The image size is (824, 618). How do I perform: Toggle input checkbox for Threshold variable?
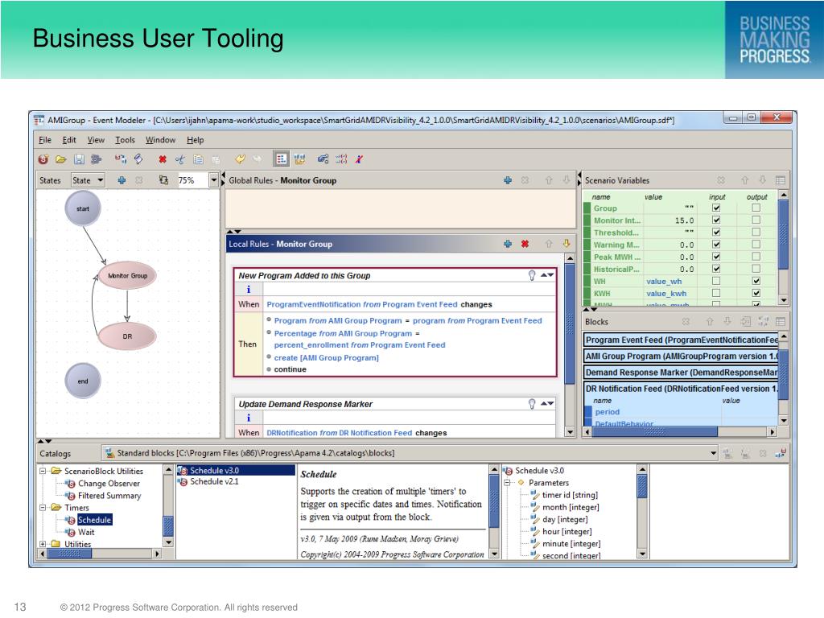[x=715, y=233]
